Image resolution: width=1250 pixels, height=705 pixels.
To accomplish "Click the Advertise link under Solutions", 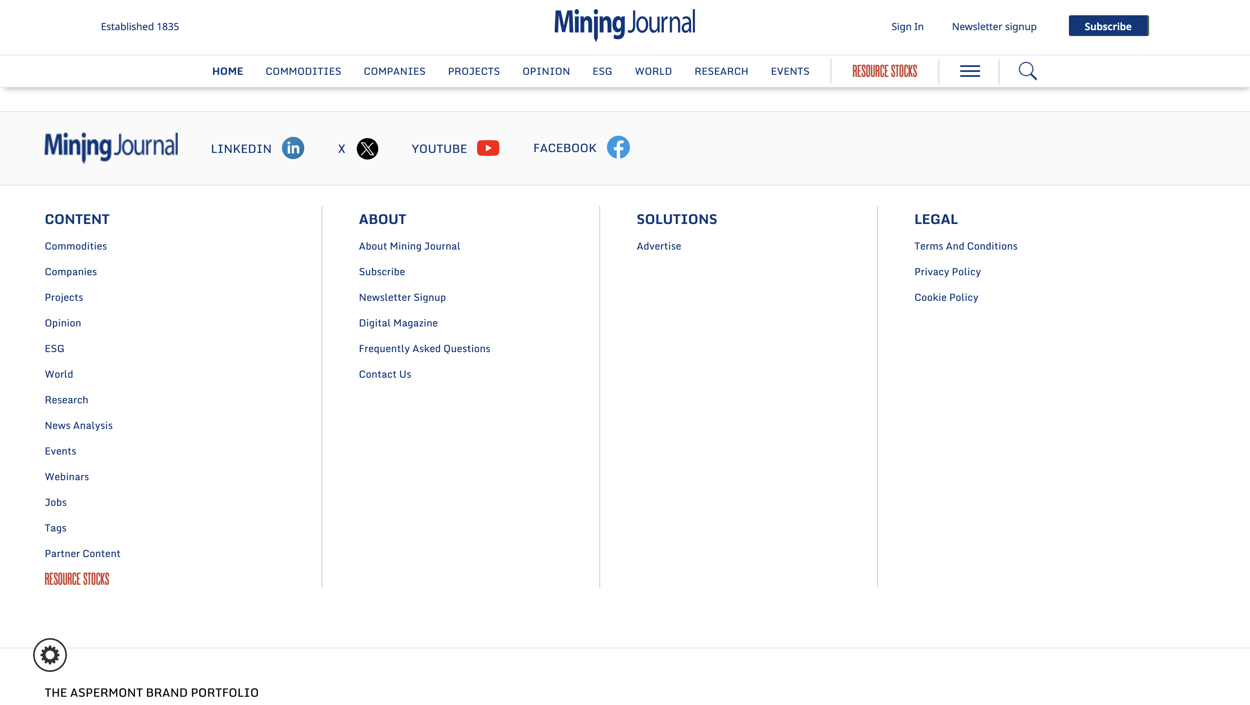I will pyautogui.click(x=658, y=246).
